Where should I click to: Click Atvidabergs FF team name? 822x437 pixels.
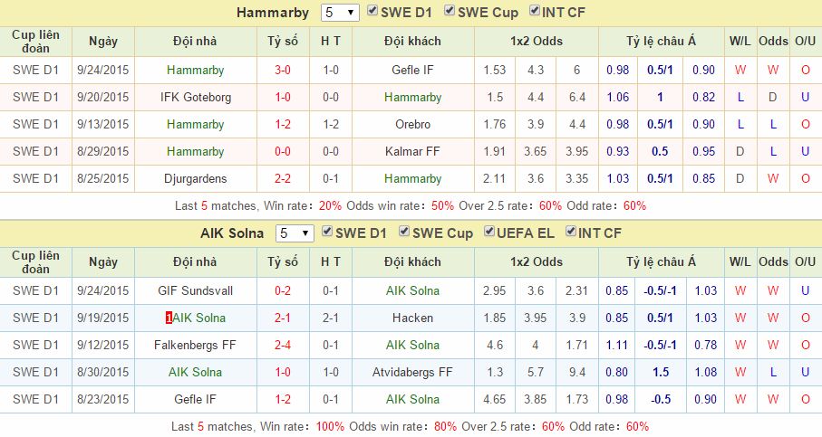click(x=412, y=372)
